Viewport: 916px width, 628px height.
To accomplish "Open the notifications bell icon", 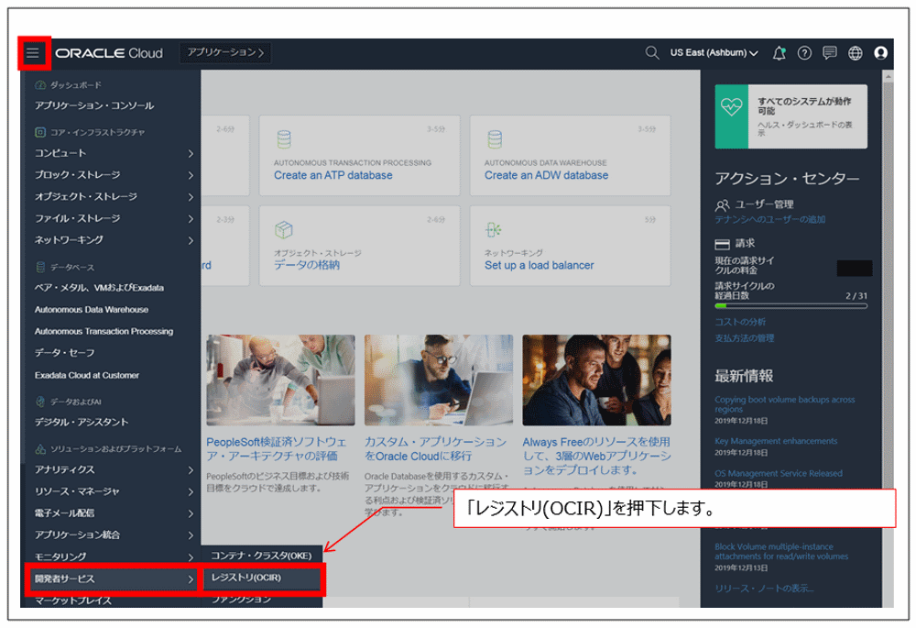I will (x=778, y=52).
